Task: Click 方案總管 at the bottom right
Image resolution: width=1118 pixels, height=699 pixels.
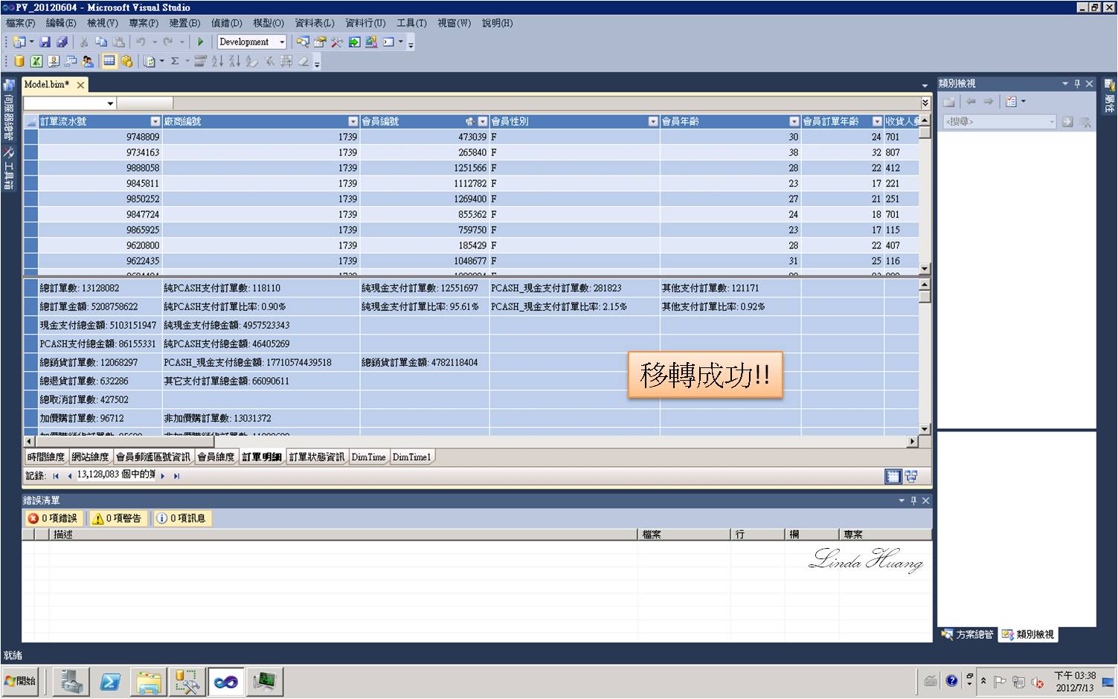Action: [x=968, y=634]
